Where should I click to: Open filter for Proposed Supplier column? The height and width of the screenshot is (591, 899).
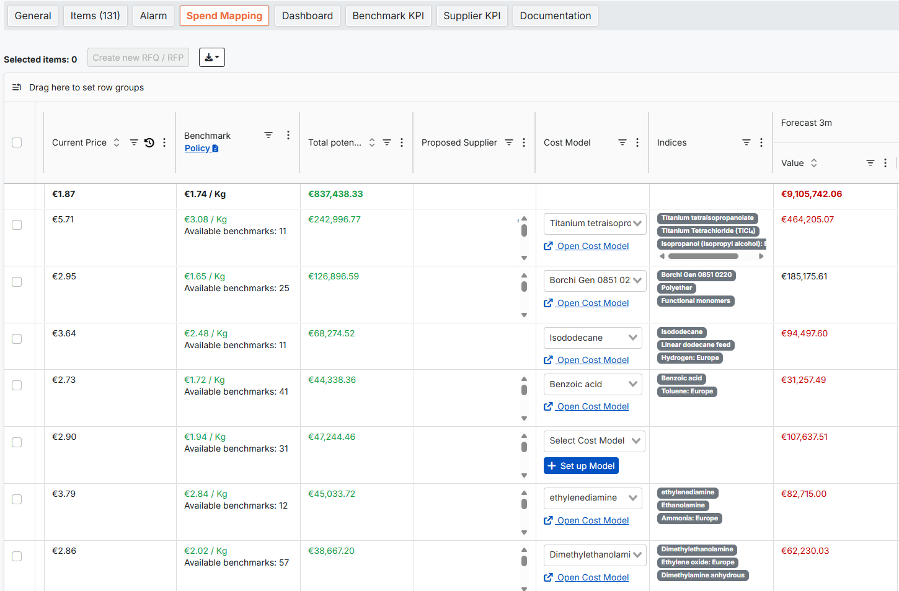tap(509, 142)
